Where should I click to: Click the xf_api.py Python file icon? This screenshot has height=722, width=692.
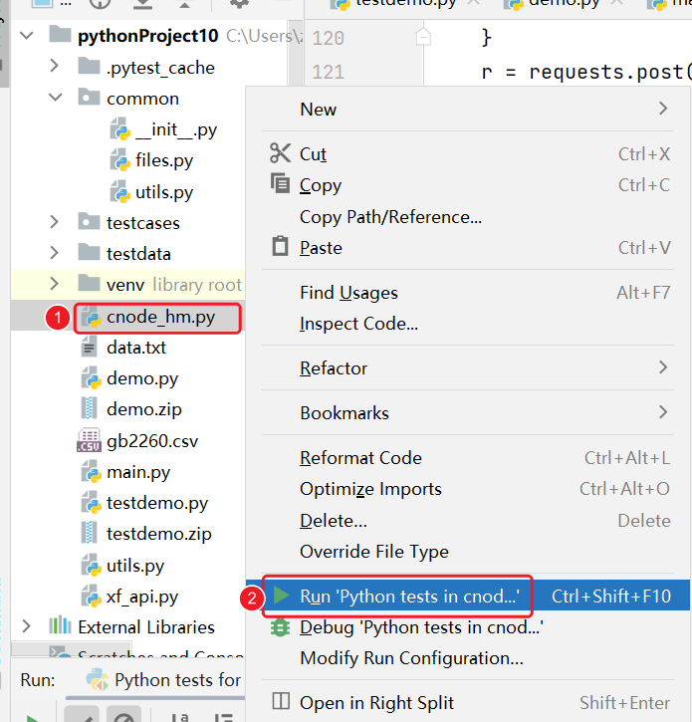click(x=91, y=596)
